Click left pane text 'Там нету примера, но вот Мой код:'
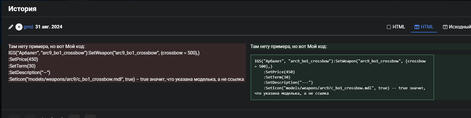Viewport: 471px width, 118px height. click(46, 47)
